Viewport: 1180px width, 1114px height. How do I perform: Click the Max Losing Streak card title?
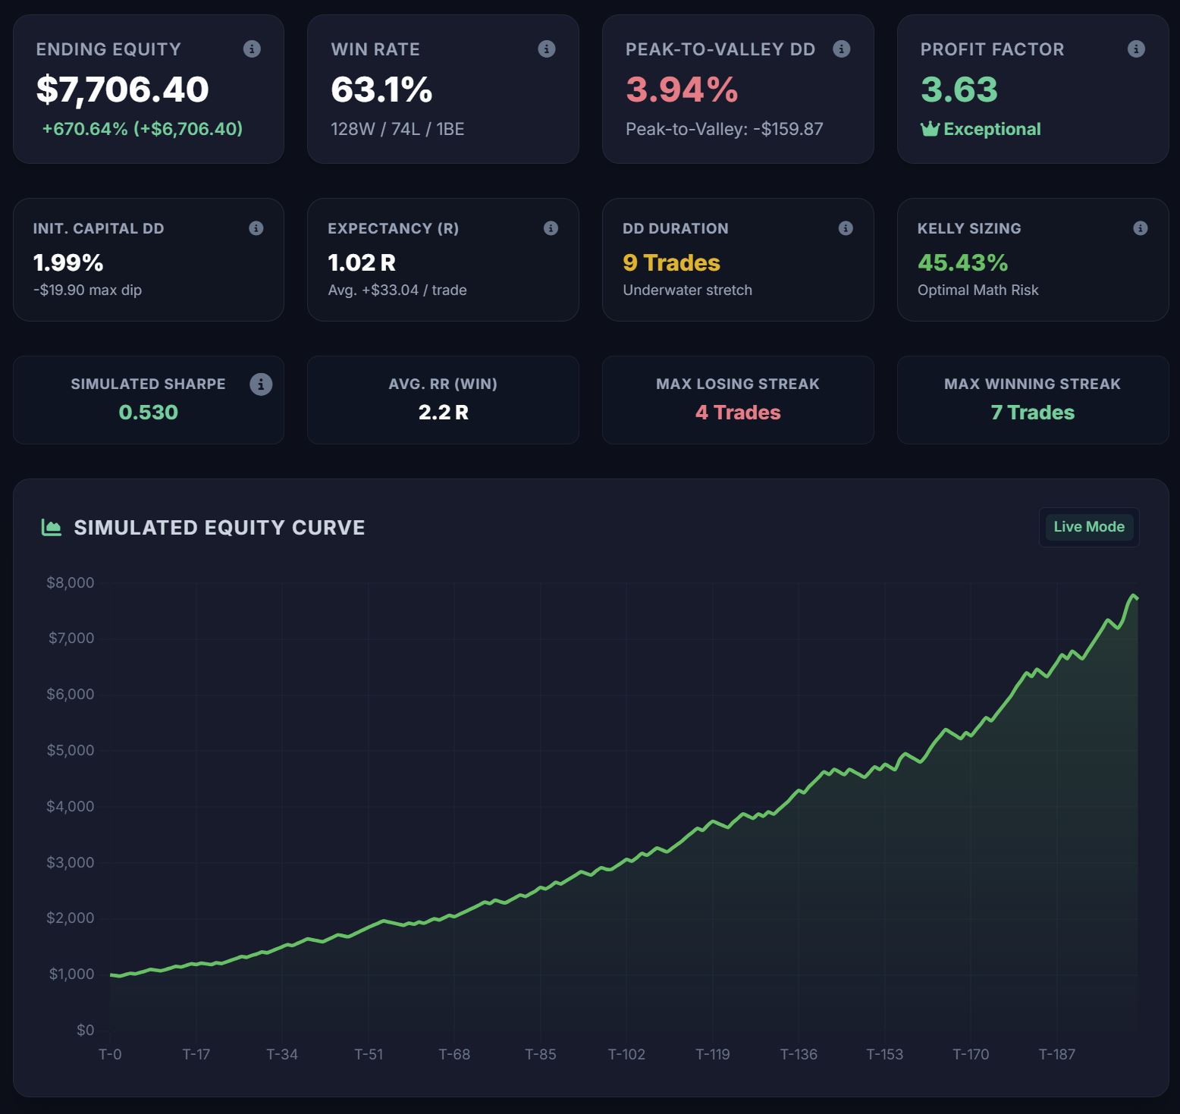tap(738, 384)
